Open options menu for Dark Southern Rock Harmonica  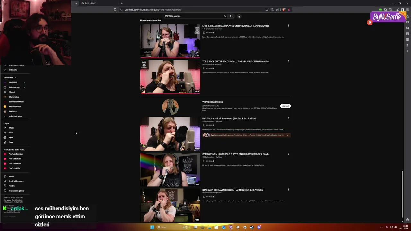[288, 118]
